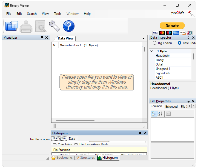Open the Window menu
This screenshot has height=168, width=198.
click(73, 14)
